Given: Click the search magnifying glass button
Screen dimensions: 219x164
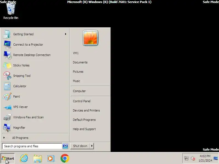Looking at the screenshot, I should click(65, 146).
